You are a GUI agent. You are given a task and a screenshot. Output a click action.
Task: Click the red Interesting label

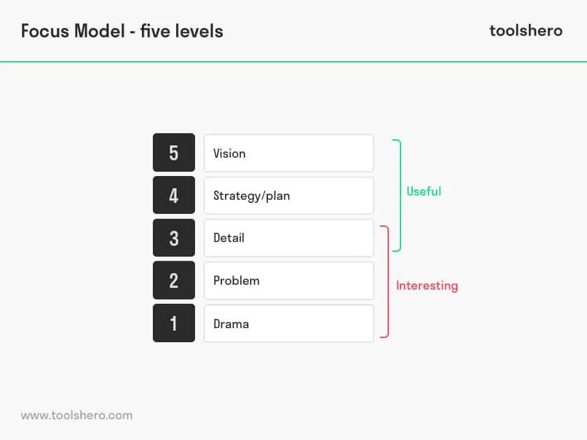[427, 285]
